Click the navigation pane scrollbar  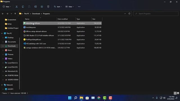(x=19, y=64)
